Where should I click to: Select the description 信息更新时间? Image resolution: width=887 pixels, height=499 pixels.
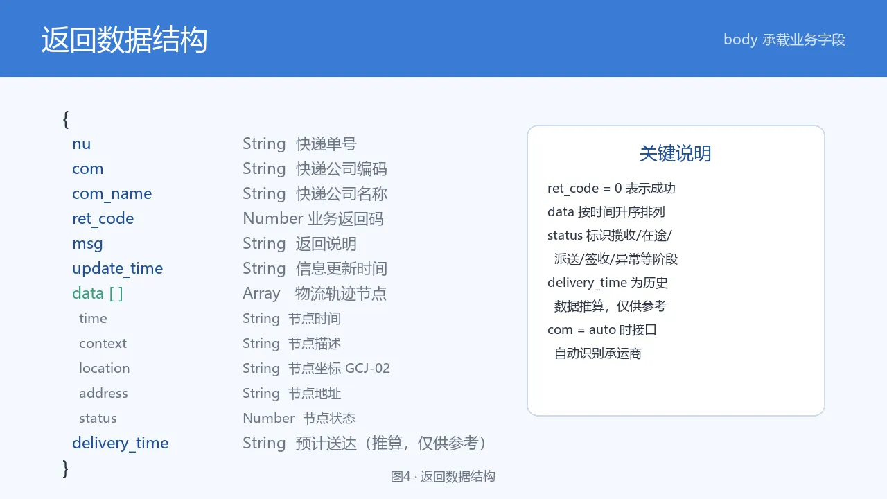tap(342, 269)
